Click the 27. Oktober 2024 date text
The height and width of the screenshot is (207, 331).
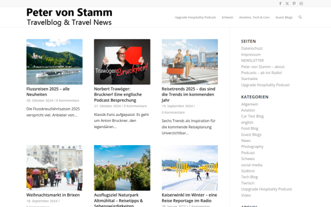[x=108, y=106]
